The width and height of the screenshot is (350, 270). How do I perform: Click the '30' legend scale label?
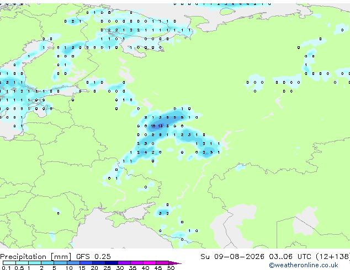(x=120, y=268)
